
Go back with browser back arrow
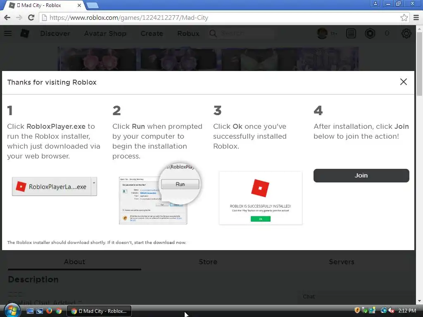[x=7, y=17]
